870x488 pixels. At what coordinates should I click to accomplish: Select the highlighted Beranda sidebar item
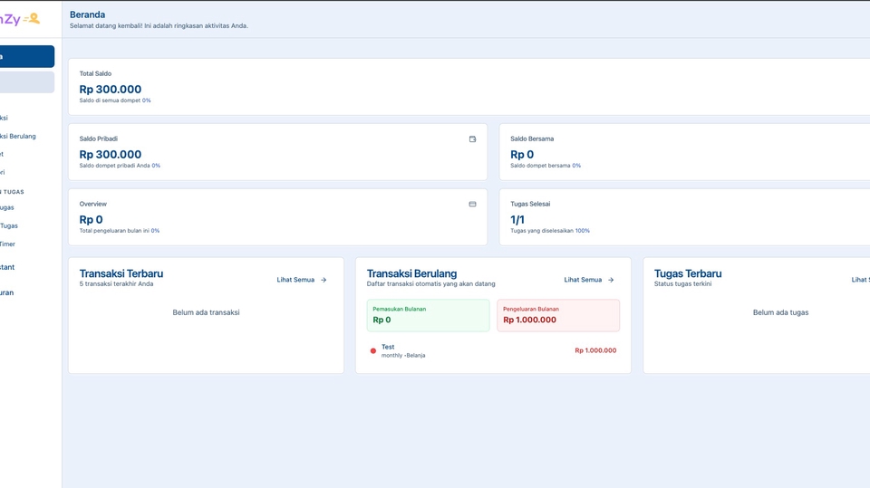[x=26, y=56]
